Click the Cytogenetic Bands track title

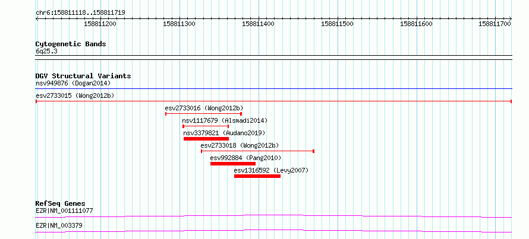[71, 44]
